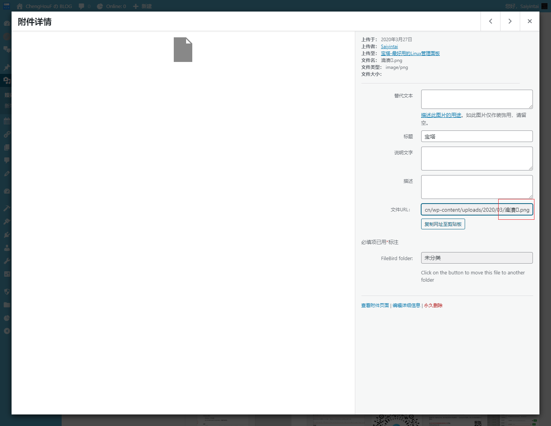Click the shield security icon in sidebar
Screen dimensions: 551x426
[7, 292]
